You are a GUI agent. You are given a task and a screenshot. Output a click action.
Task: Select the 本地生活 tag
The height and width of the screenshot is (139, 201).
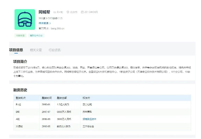click(x=20, y=35)
